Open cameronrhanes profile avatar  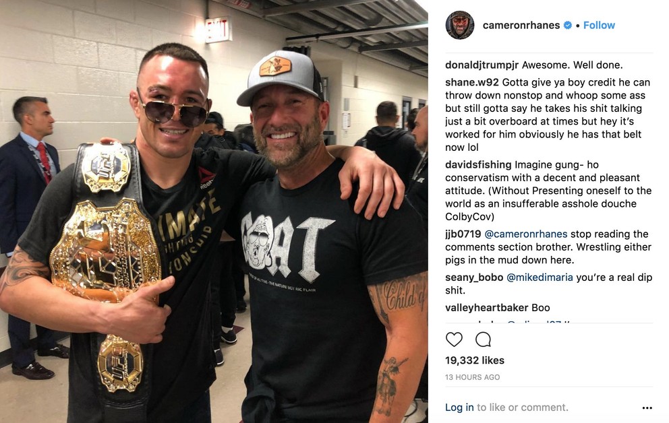tap(460, 25)
